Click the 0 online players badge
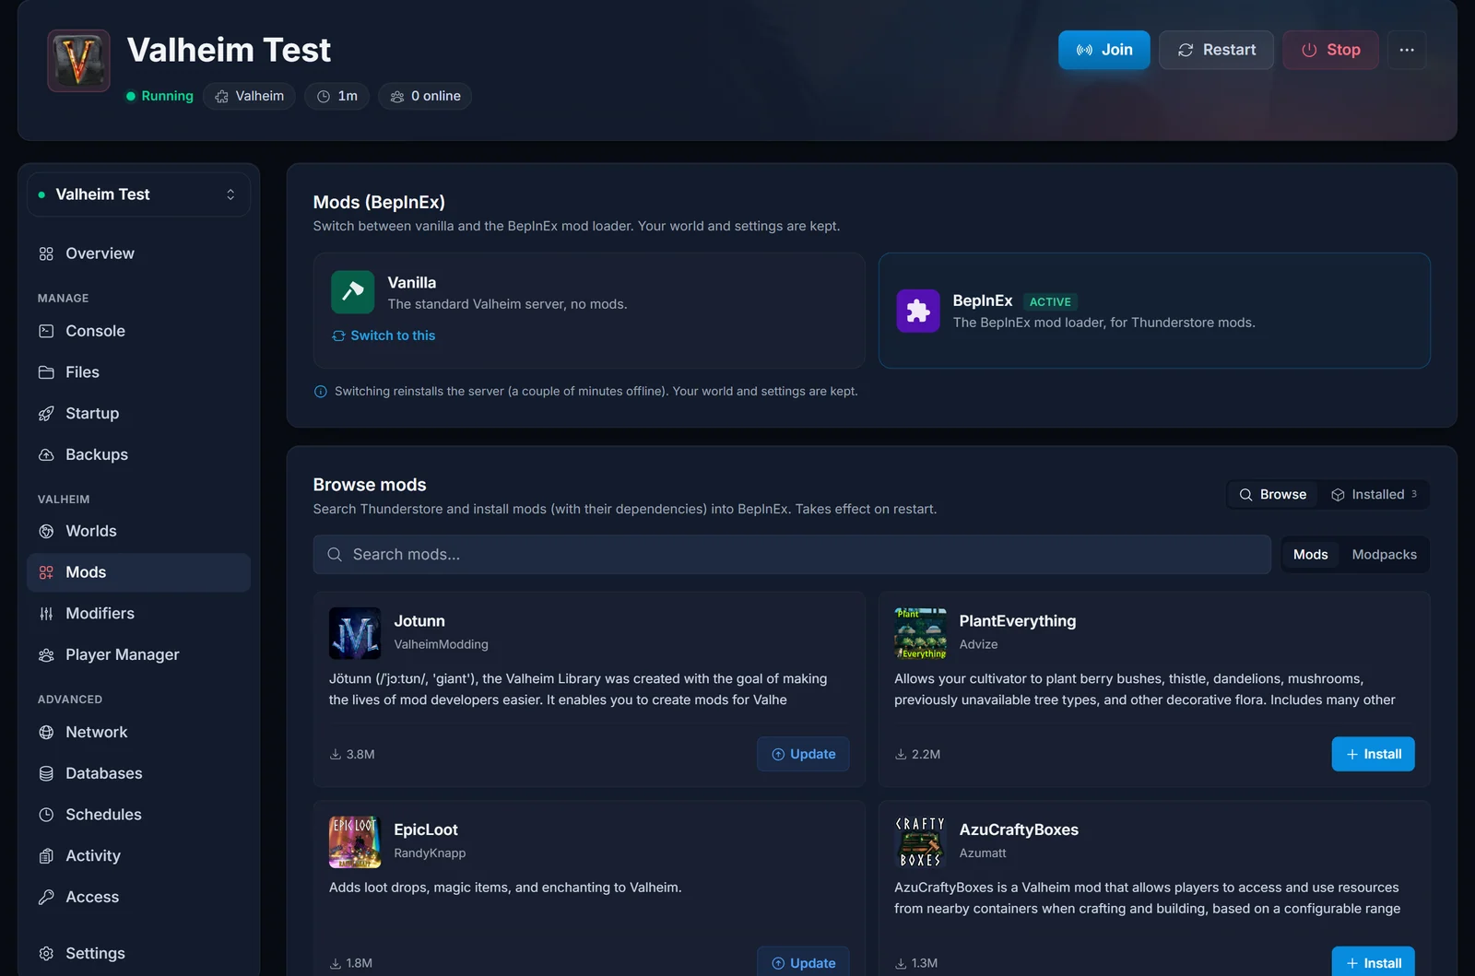The image size is (1475, 976). 425,96
